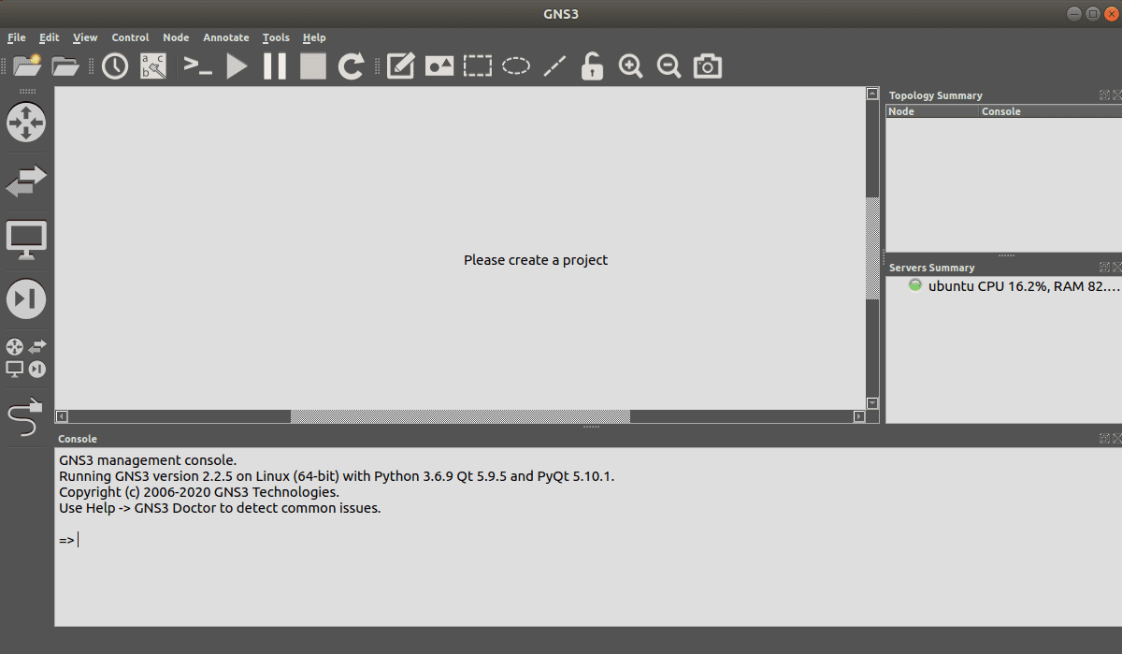The width and height of the screenshot is (1122, 654).
Task: Close the Servers Summary panel
Action: [x=1116, y=268]
